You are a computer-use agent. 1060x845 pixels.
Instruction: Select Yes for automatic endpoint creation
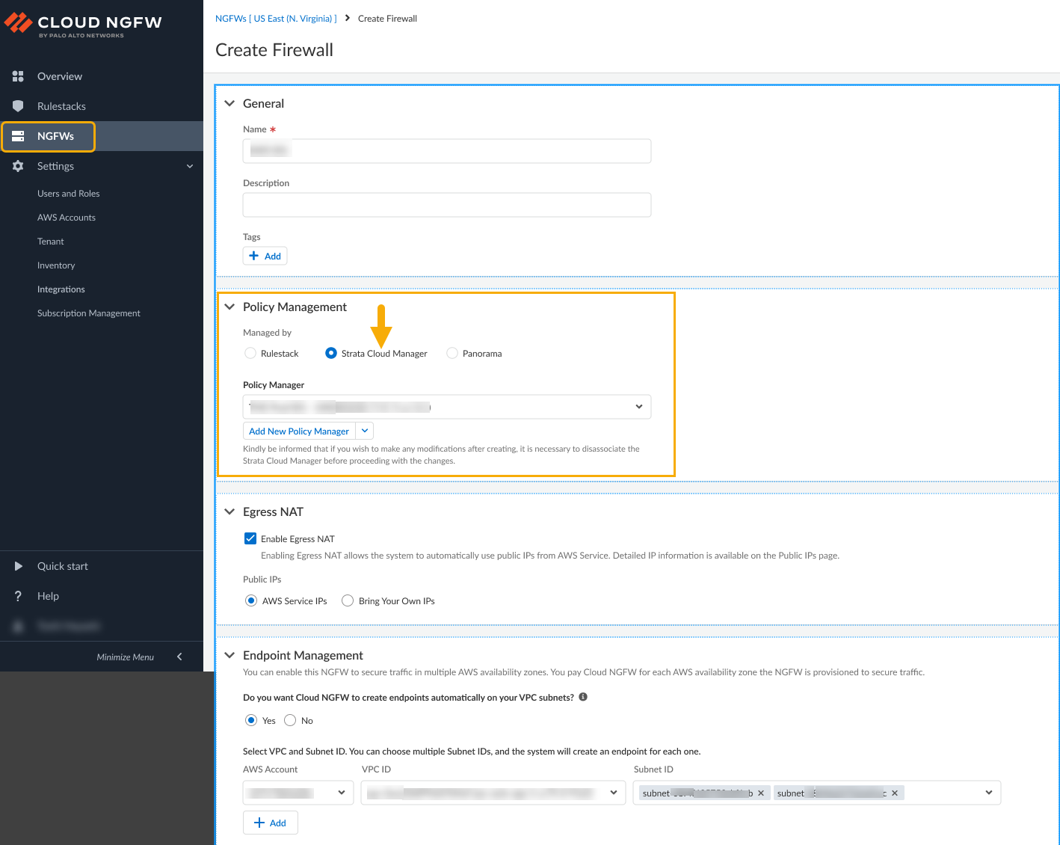251,720
